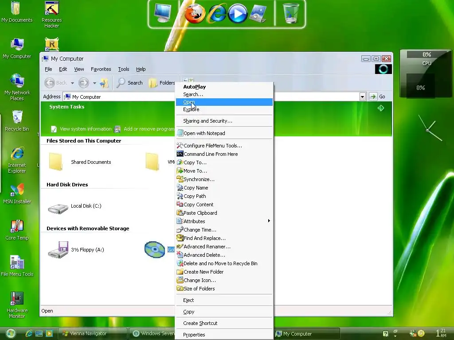Open the View menu
This screenshot has height=340, width=454.
pos(79,69)
